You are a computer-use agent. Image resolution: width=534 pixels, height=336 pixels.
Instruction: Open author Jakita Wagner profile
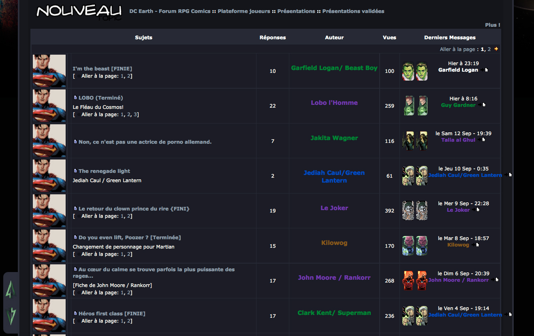(334, 138)
